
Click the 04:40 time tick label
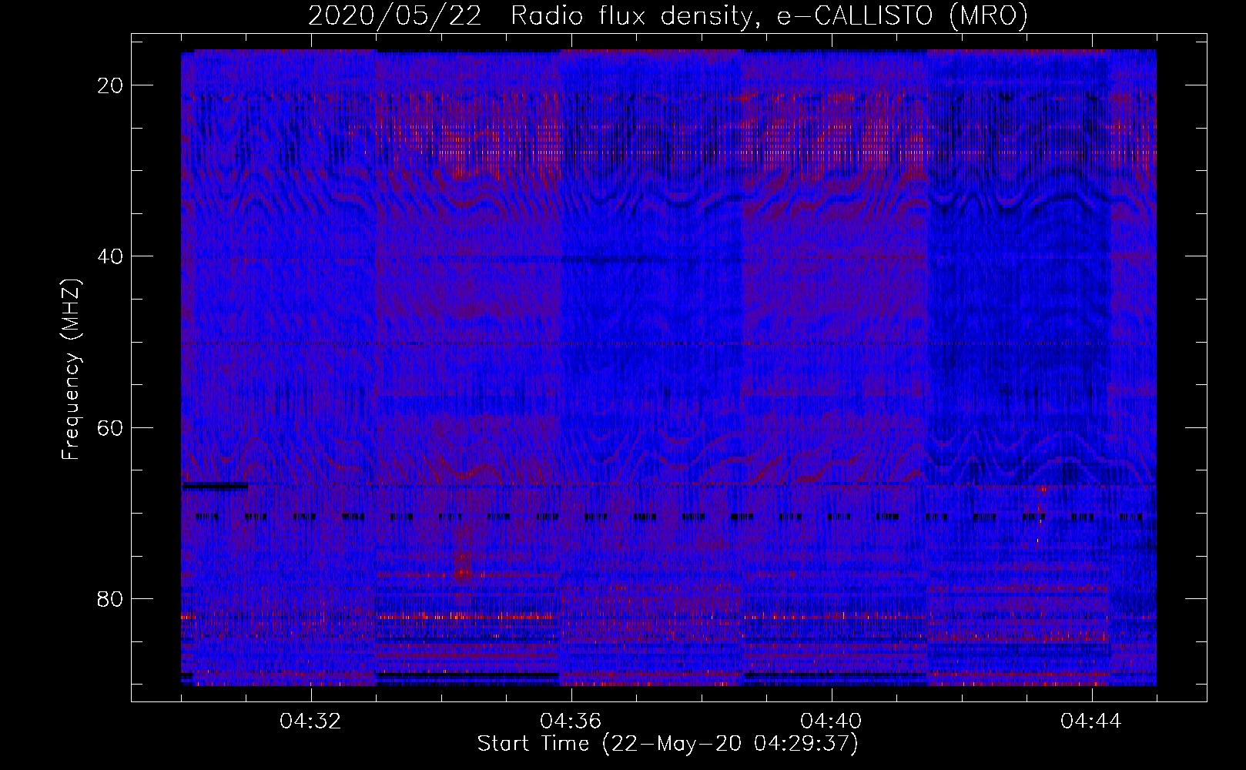pos(832,721)
